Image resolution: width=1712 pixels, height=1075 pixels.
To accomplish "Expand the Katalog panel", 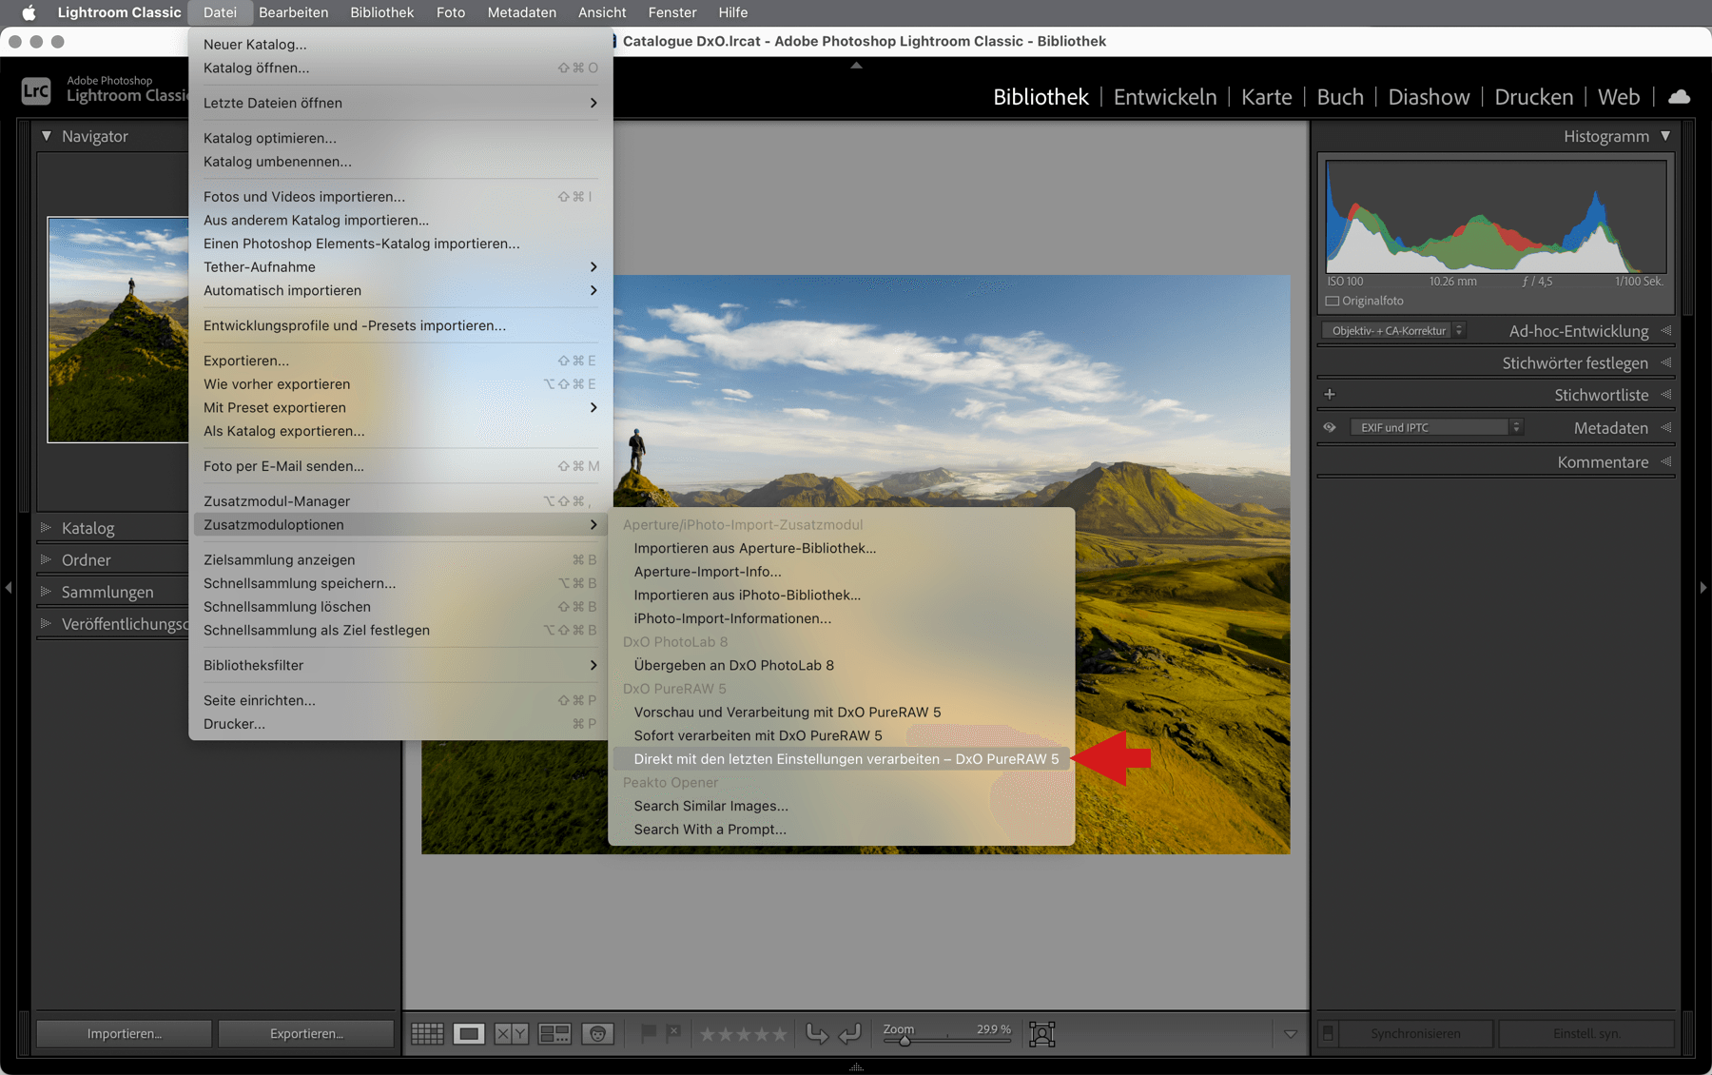I will [45, 527].
